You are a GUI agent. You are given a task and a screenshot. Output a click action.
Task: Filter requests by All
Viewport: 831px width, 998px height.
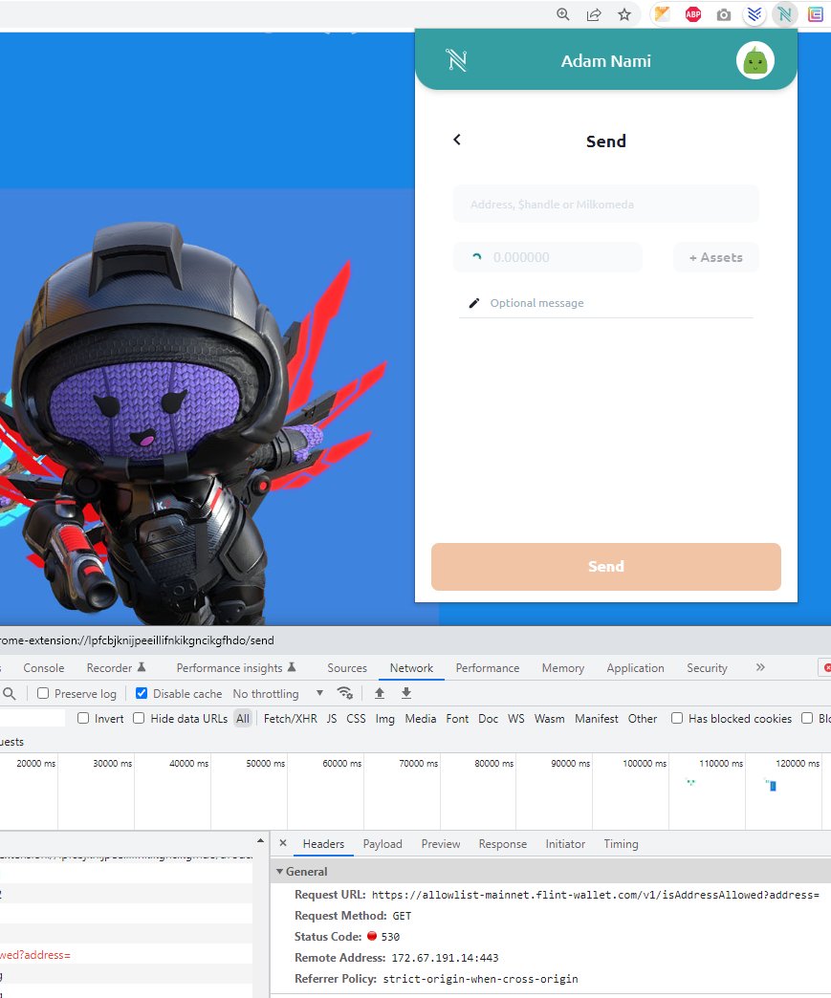(x=243, y=718)
